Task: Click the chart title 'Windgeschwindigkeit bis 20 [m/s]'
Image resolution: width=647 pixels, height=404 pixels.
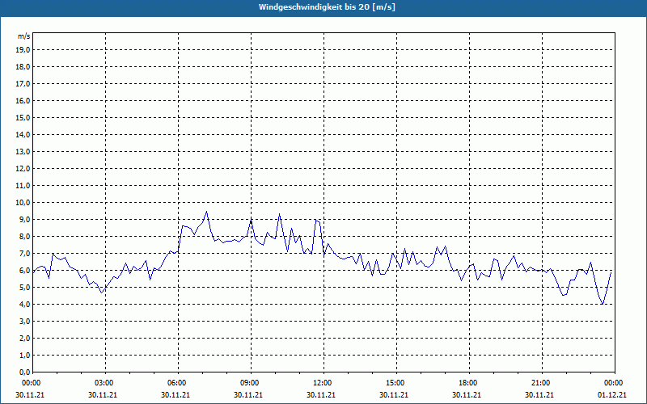Action: click(x=327, y=7)
